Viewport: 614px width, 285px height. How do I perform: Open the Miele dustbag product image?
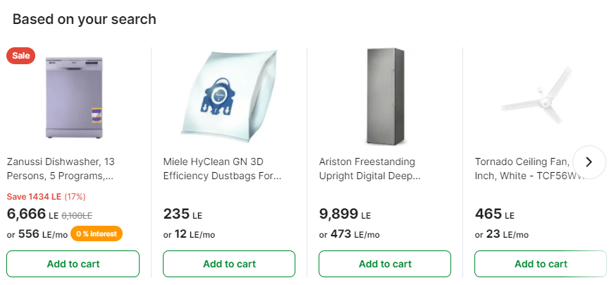point(229,93)
